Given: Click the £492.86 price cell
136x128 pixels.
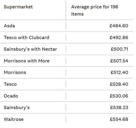Looking at the screenshot, I should click(x=119, y=38).
